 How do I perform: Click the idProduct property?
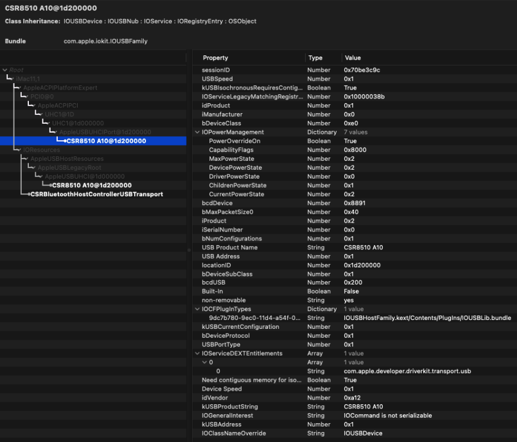[x=216, y=105]
